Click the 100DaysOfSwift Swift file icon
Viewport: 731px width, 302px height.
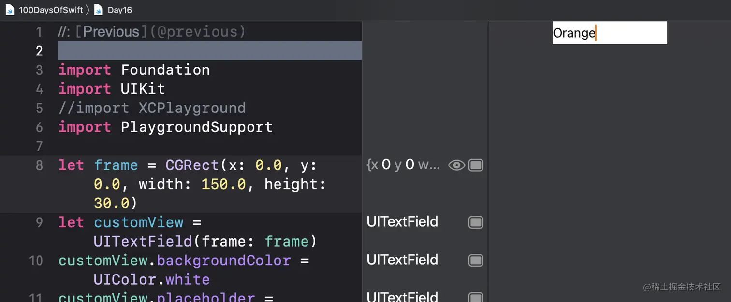point(10,10)
